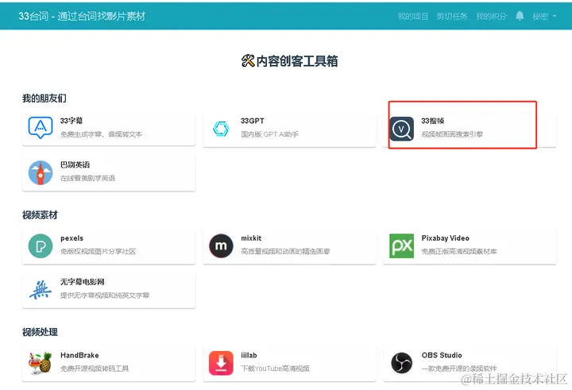Screen dimensions: 572x390
Task: Open the 33字幕 subtitle tool icon
Action: (x=41, y=128)
